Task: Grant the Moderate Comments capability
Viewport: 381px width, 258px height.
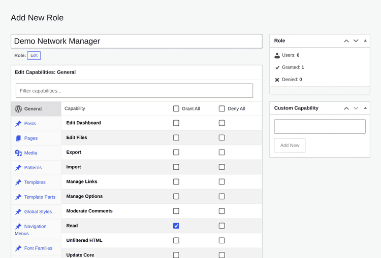Action: [176, 211]
